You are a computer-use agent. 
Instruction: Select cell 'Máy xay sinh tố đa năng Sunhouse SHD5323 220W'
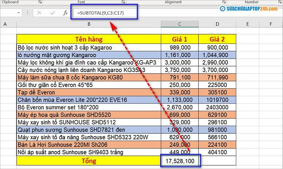(x=89, y=137)
